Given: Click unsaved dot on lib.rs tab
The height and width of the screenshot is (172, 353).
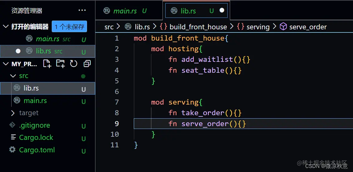Looking at the screenshot, I should point(222,11).
